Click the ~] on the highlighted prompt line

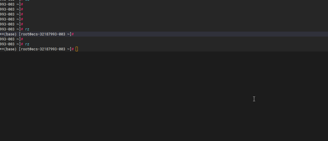[x=69, y=34]
